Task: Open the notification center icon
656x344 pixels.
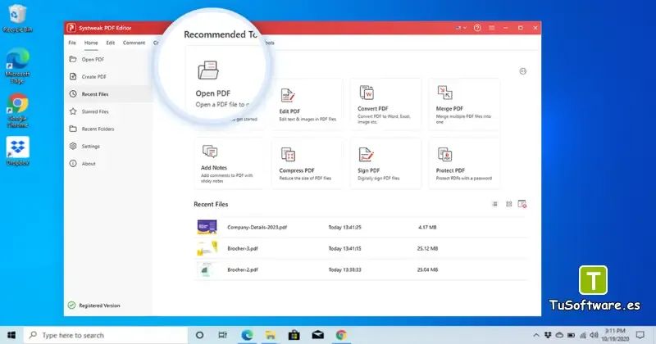Action: coord(640,335)
